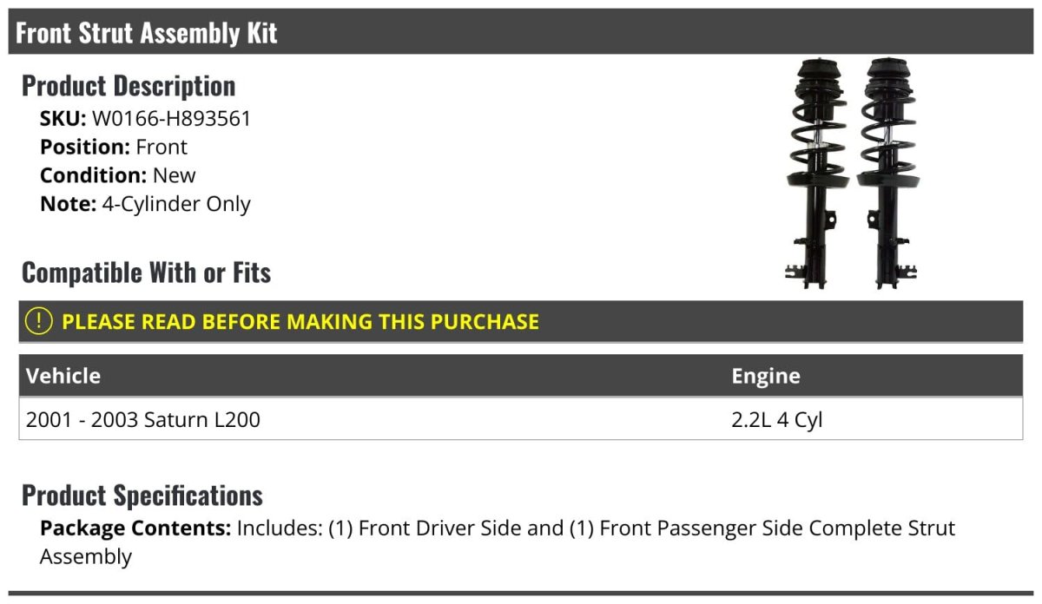Click the Vehicle column header
The height and width of the screenshot is (604, 1042).
point(63,376)
